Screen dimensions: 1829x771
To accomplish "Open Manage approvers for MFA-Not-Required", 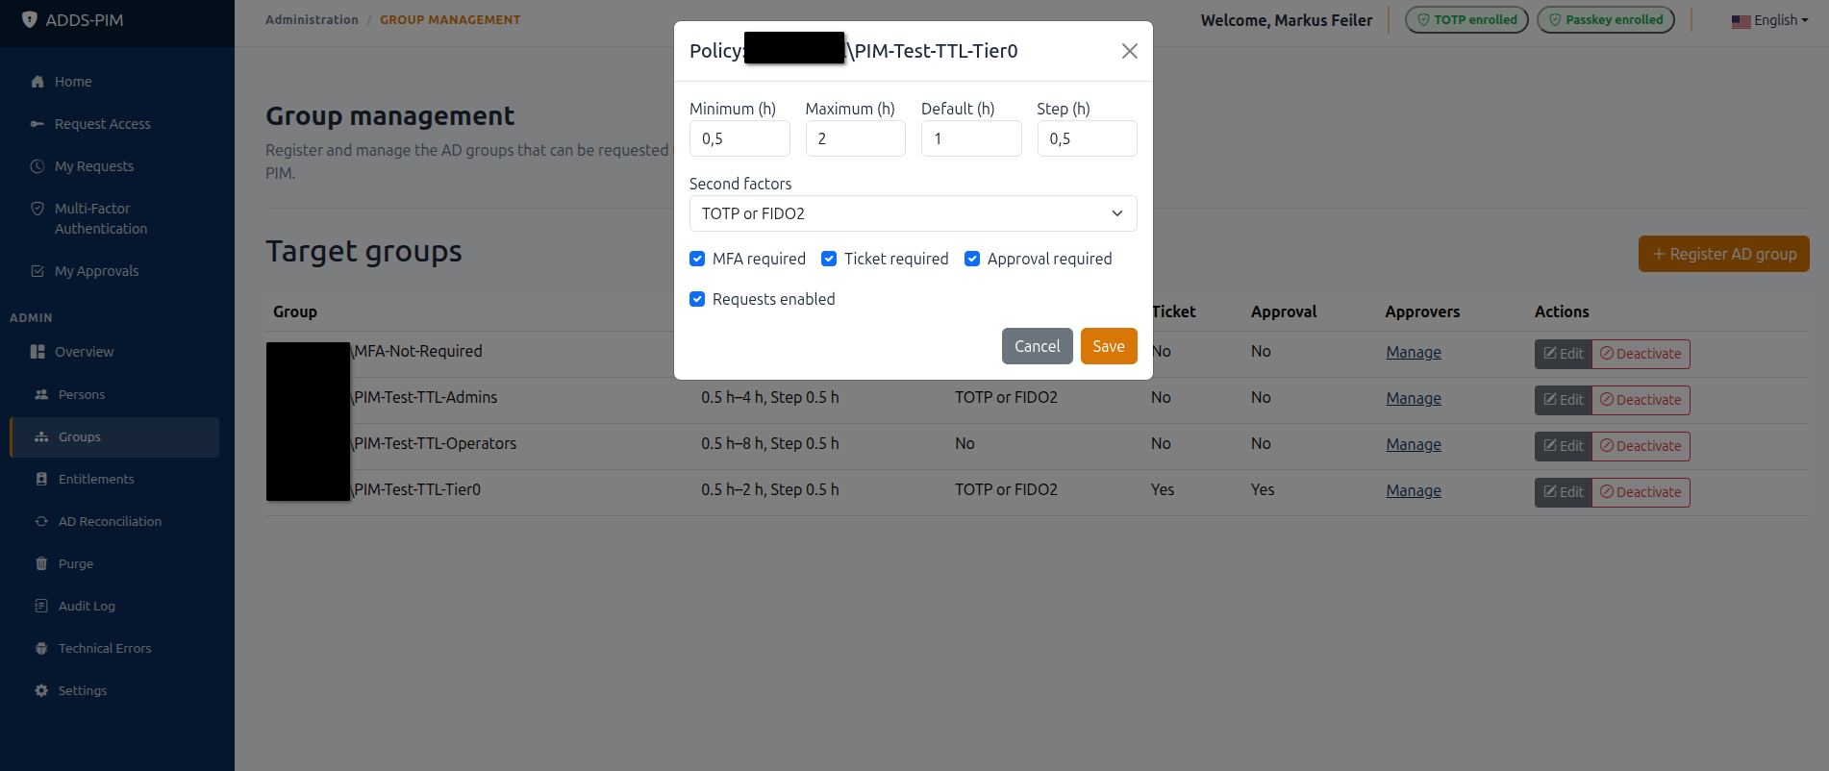I will [x=1413, y=352].
